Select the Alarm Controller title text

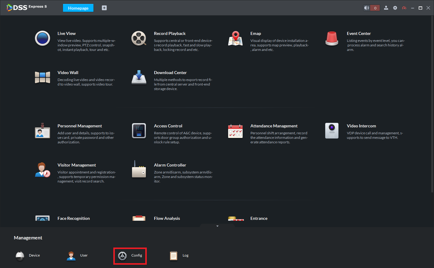click(x=170, y=165)
